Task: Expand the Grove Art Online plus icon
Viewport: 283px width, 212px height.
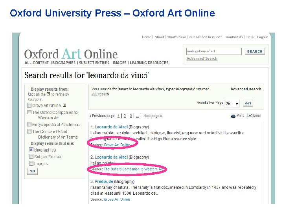Action: click(x=64, y=105)
